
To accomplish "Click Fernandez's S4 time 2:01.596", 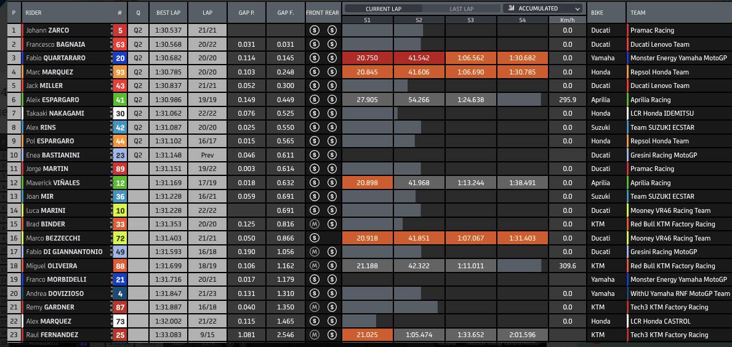I will pyautogui.click(x=522, y=335).
